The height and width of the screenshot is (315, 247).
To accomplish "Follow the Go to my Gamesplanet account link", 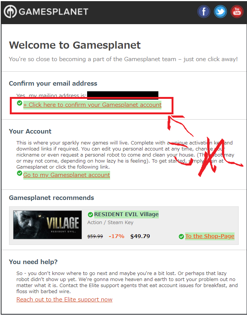I will click(67, 175).
